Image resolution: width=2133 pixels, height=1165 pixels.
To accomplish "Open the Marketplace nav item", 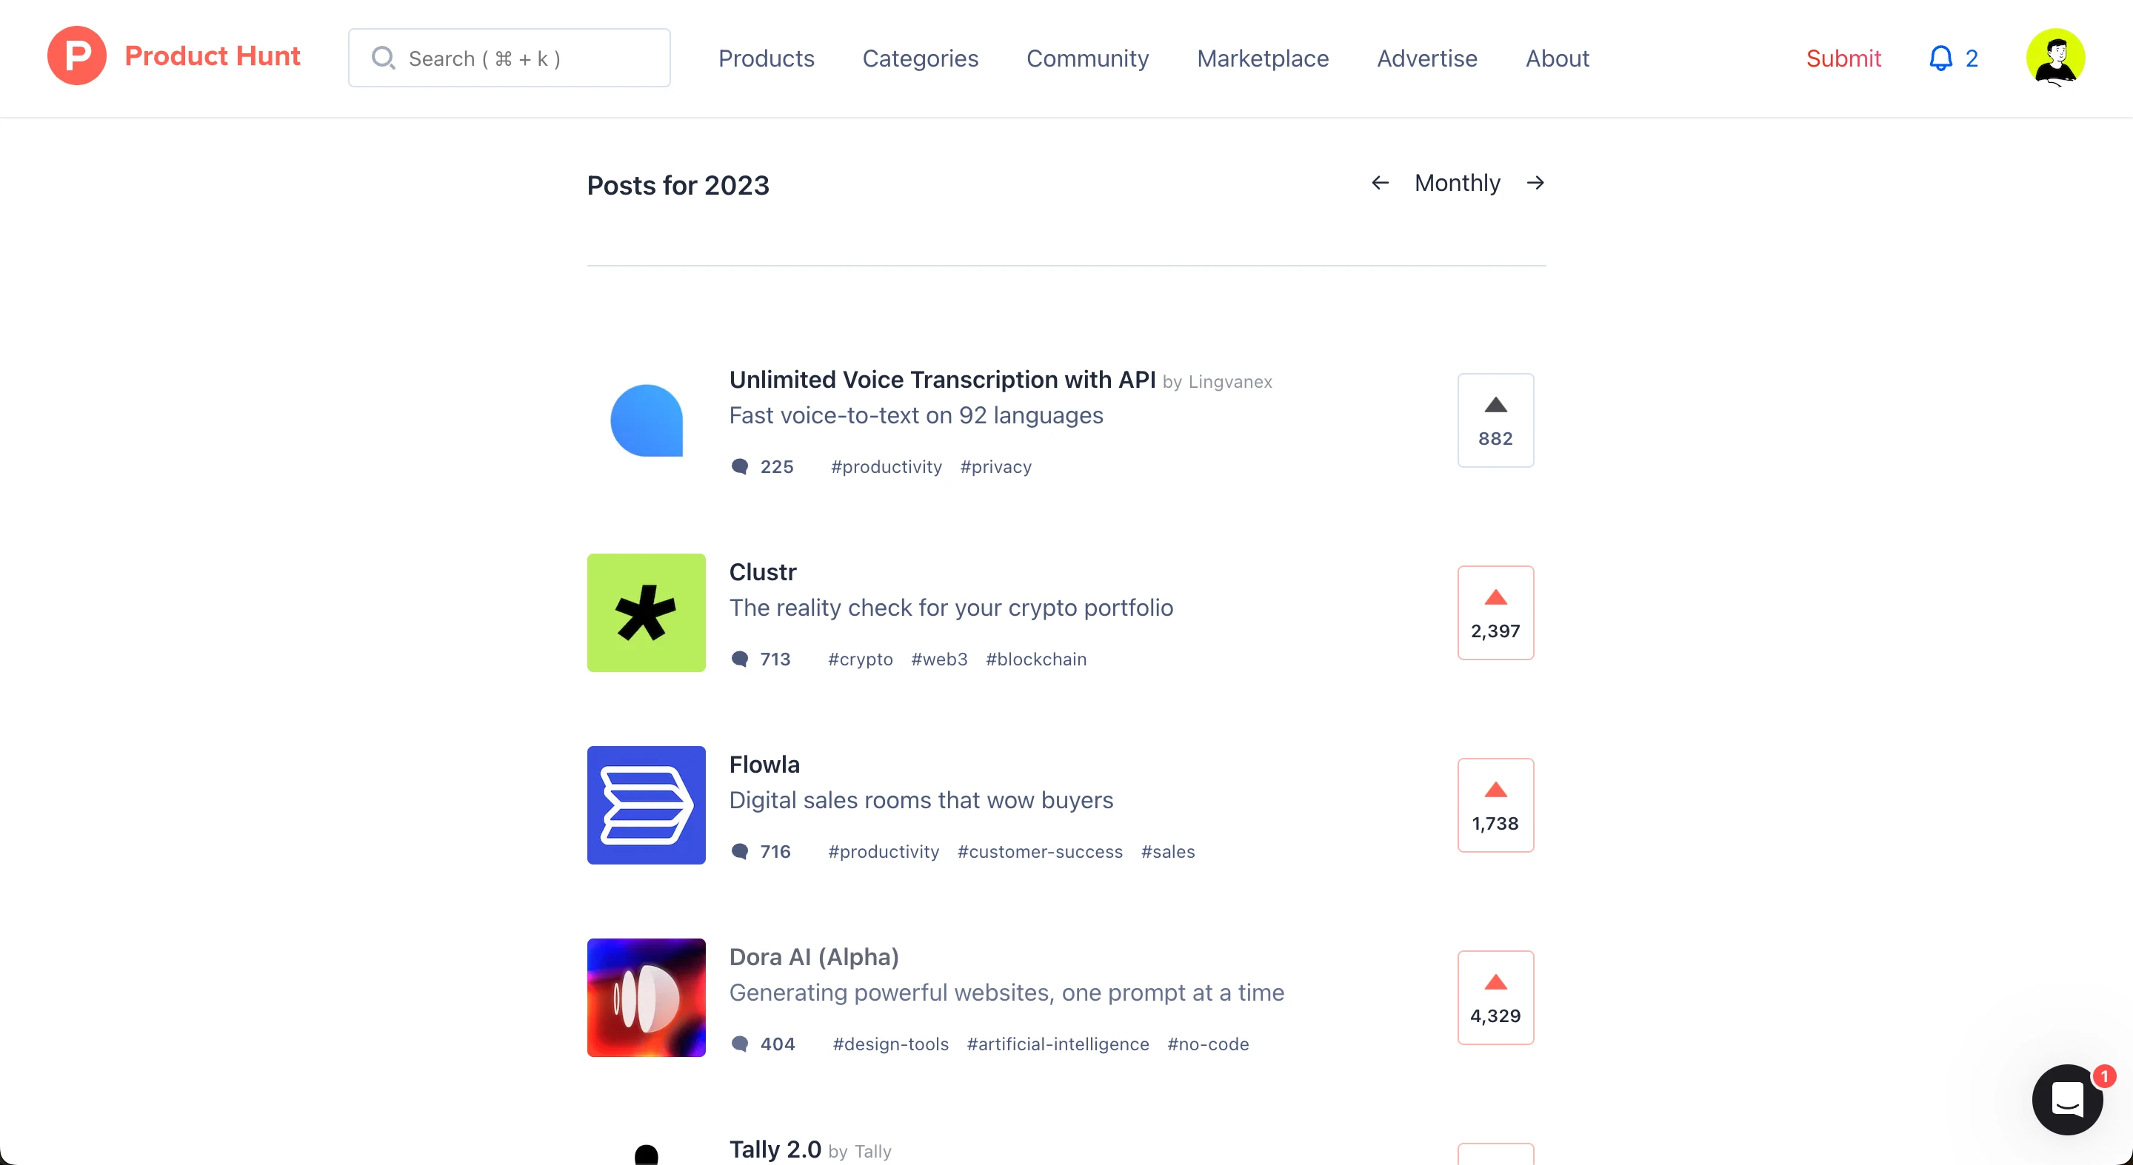I will pyautogui.click(x=1263, y=58).
